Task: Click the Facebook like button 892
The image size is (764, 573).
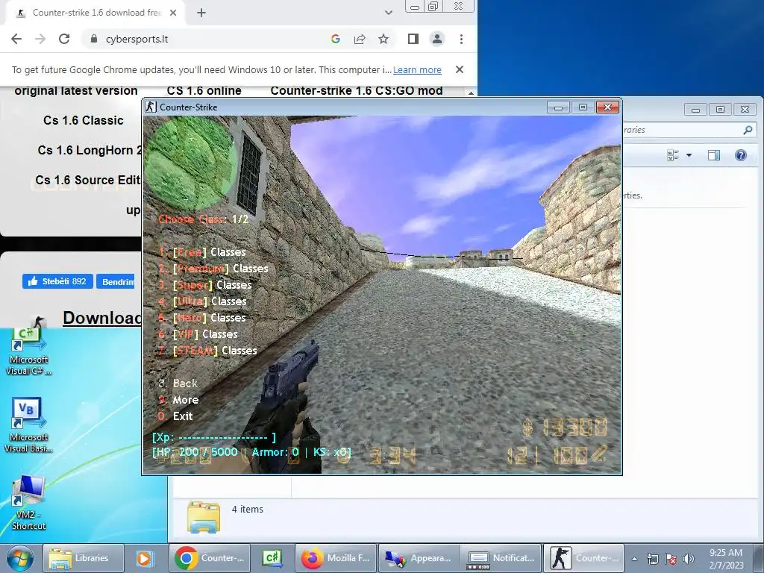Action: coord(57,281)
